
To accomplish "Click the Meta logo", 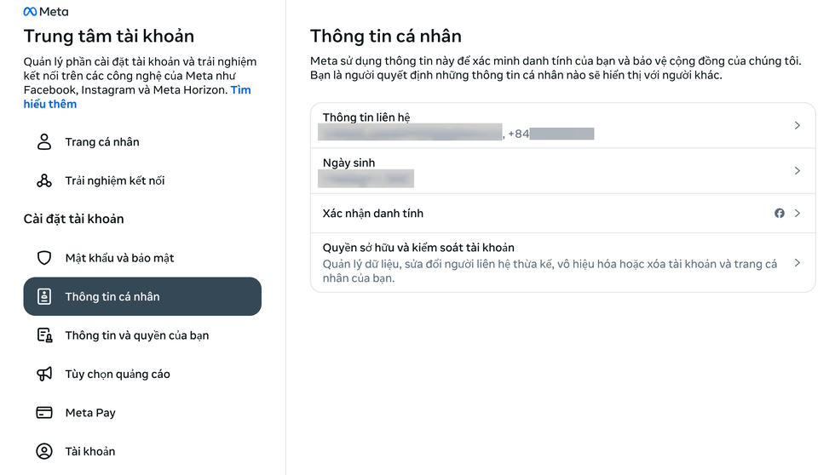I will (x=45, y=12).
